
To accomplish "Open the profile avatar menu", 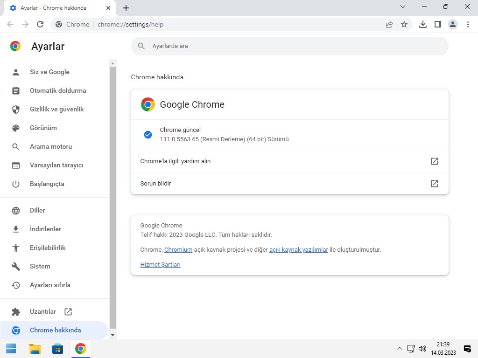I will (x=453, y=24).
